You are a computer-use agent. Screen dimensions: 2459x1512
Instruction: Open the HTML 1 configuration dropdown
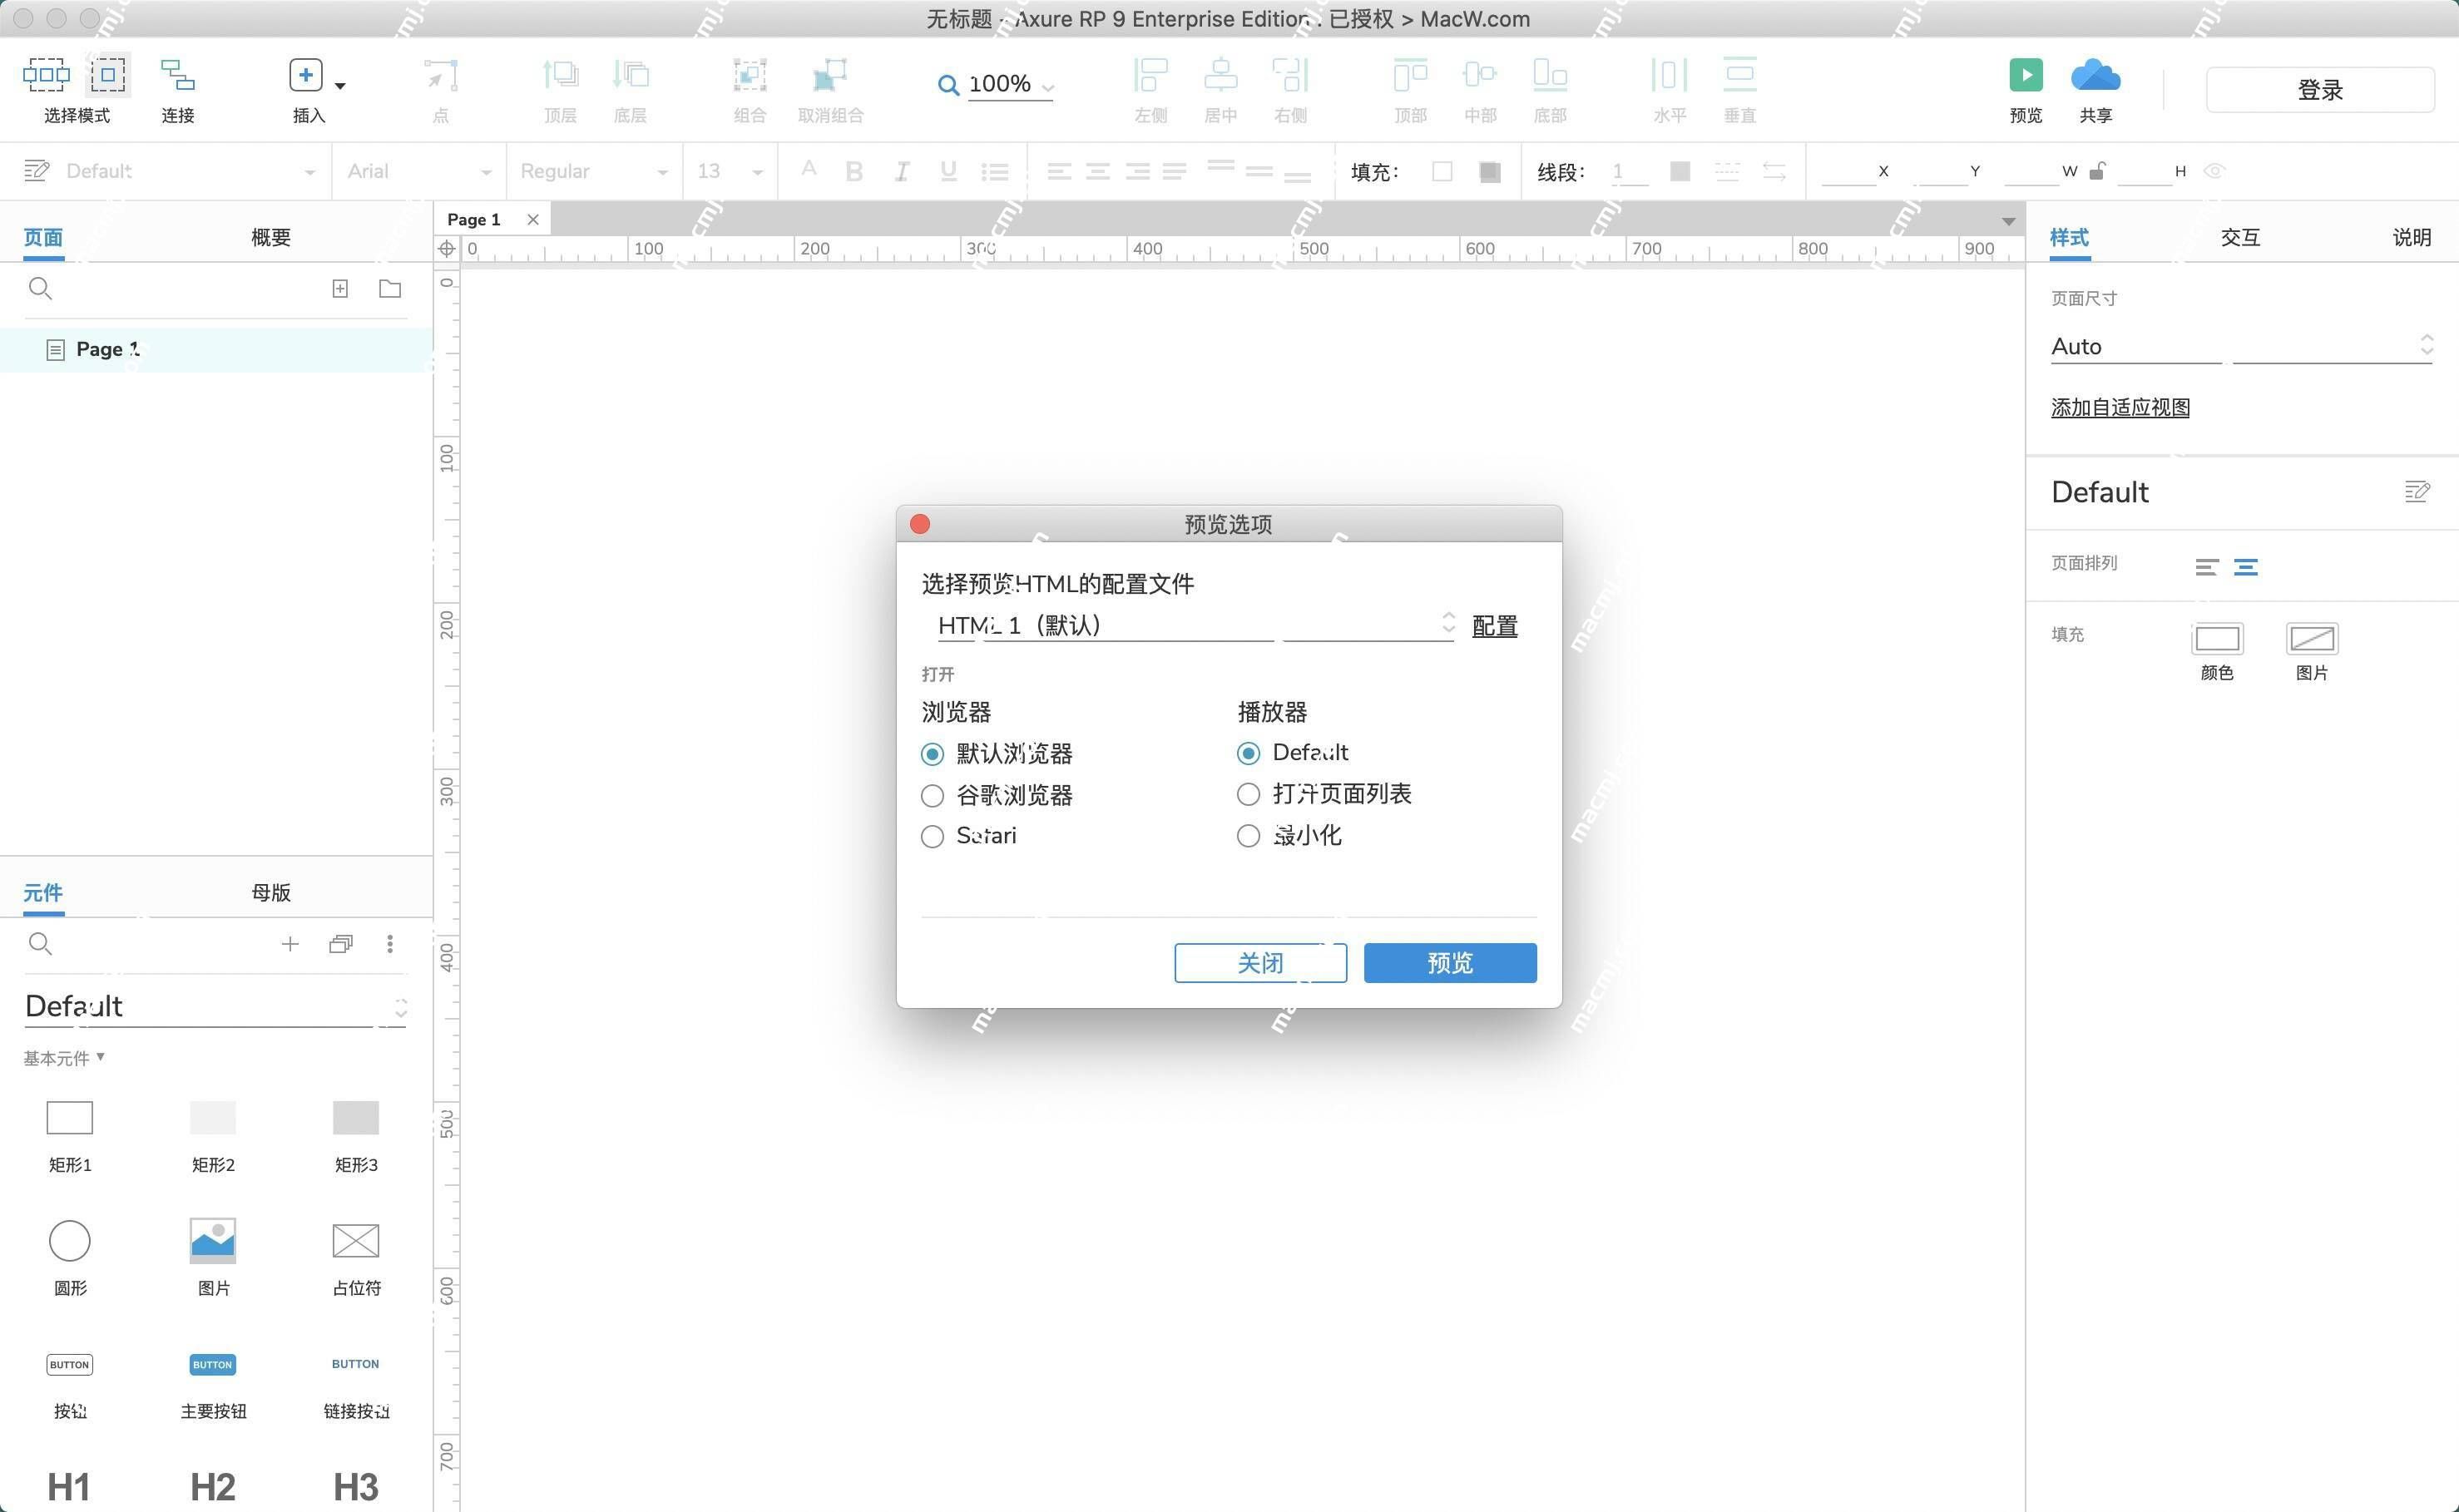(x=1195, y=625)
